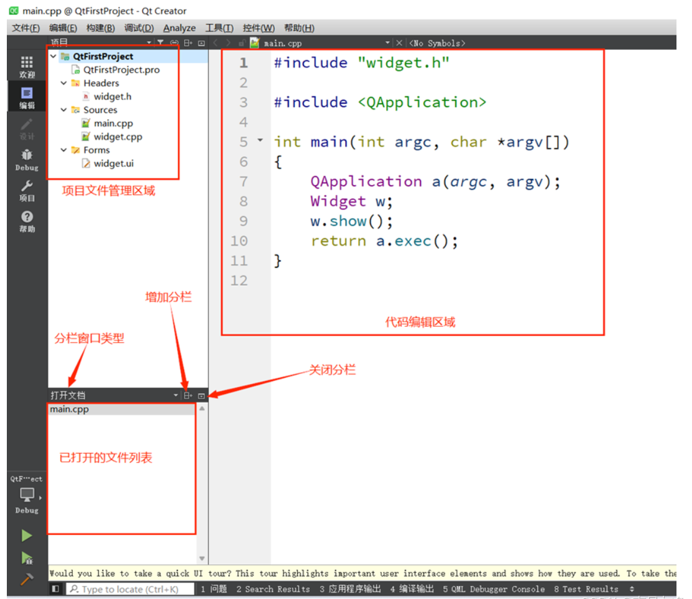Open the <No Symbols> symbol selector
The height and width of the screenshot is (599, 692).
[437, 43]
